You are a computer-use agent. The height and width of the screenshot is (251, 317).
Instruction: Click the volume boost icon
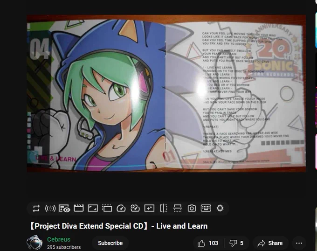pos(50,208)
